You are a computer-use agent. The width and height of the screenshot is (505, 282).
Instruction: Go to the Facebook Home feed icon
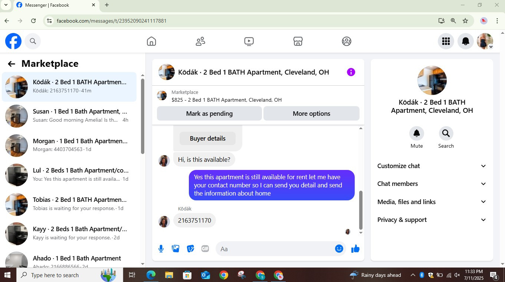[x=151, y=41]
